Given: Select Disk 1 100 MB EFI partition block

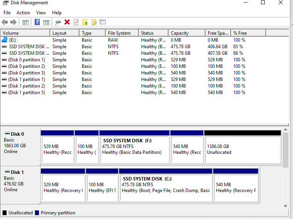Looking at the screenshot, I should click(x=102, y=185).
